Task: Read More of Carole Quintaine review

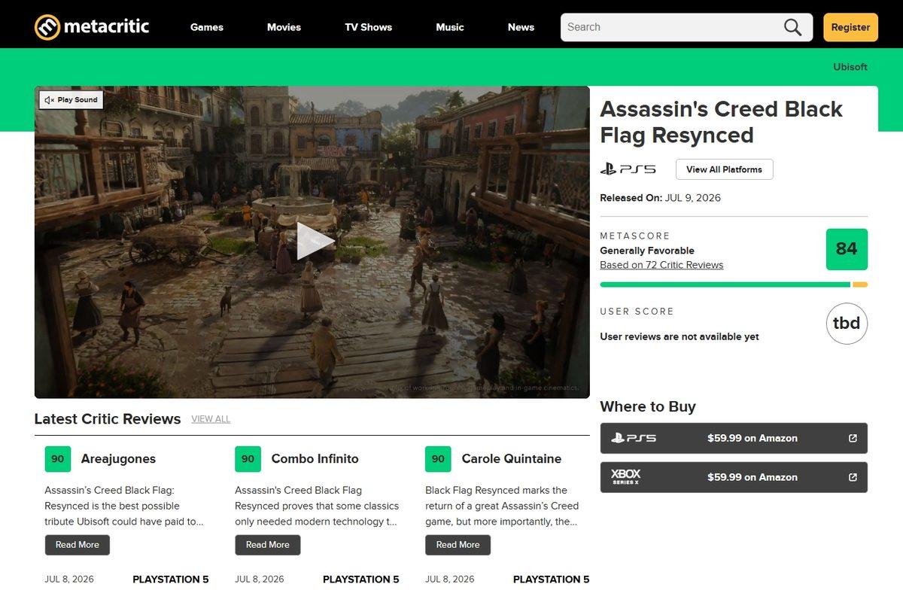Action: [458, 545]
